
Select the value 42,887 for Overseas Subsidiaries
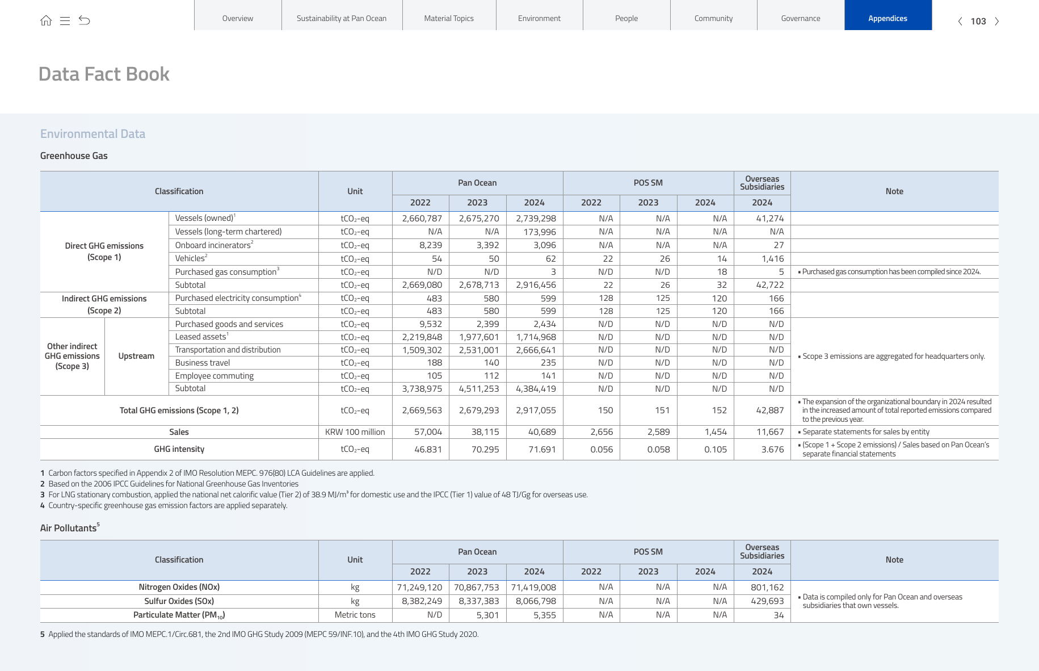[770, 410]
